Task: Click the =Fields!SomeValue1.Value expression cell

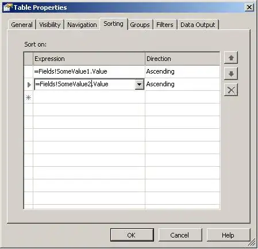Action: 89,71
